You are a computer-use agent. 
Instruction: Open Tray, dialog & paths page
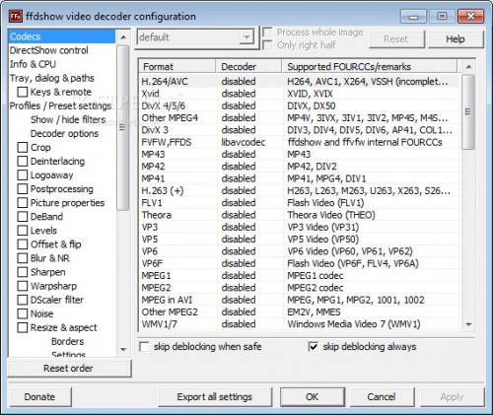[x=52, y=78]
